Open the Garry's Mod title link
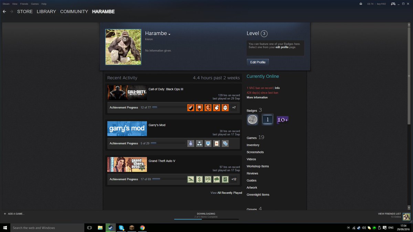 tap(157, 125)
